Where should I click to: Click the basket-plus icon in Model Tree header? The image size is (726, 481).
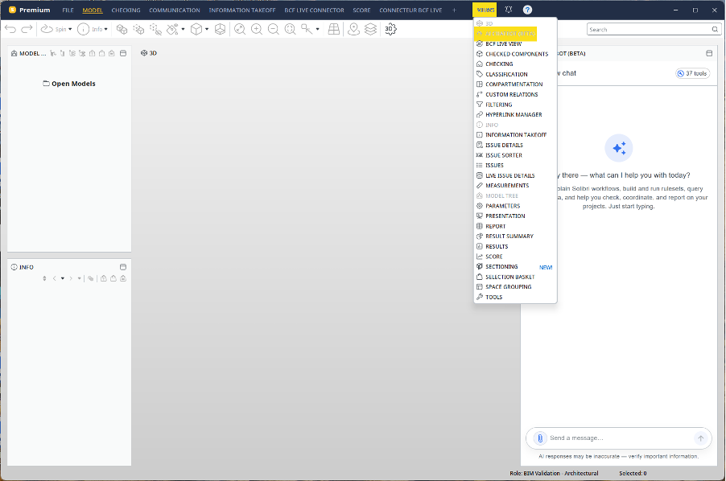point(92,53)
